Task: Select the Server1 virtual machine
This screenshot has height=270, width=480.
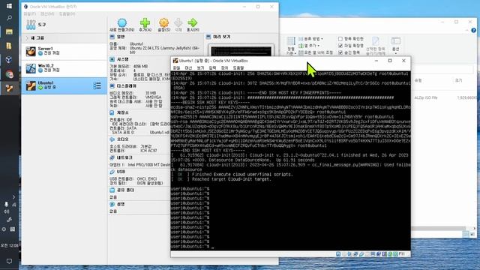Action: 64,51
